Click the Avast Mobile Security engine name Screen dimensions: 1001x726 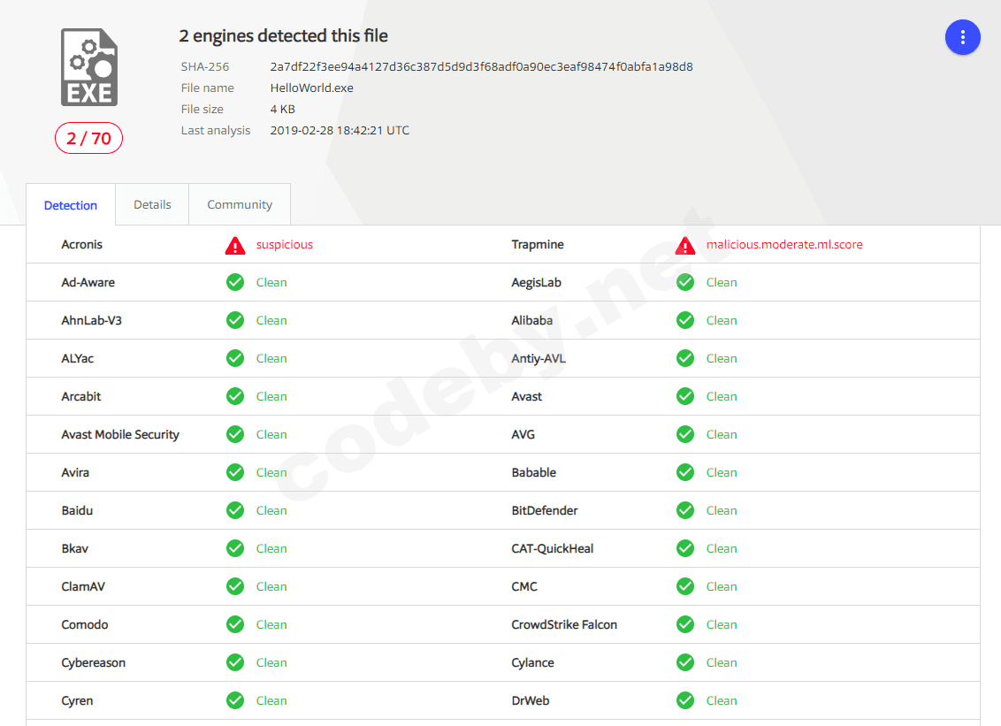tap(120, 435)
